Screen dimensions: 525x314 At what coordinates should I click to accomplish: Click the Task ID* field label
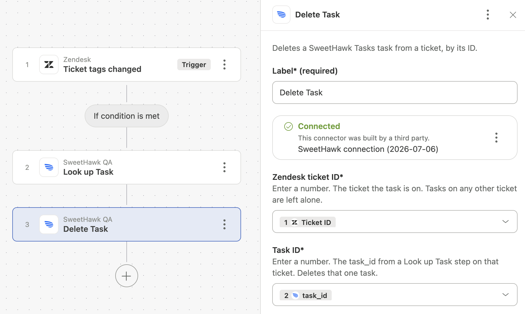coord(288,250)
